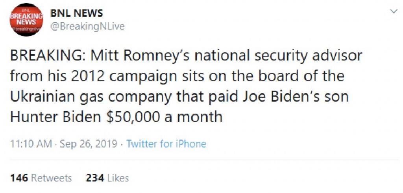Click the BNL NEWS display name

76,13
